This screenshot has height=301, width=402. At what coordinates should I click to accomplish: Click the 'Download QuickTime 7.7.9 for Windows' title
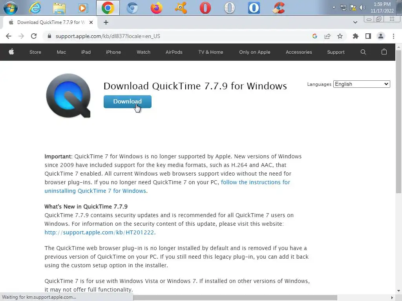[195, 86]
